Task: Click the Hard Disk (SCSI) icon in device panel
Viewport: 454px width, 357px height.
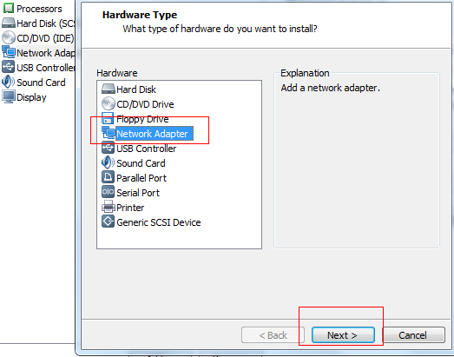Action: (x=9, y=23)
